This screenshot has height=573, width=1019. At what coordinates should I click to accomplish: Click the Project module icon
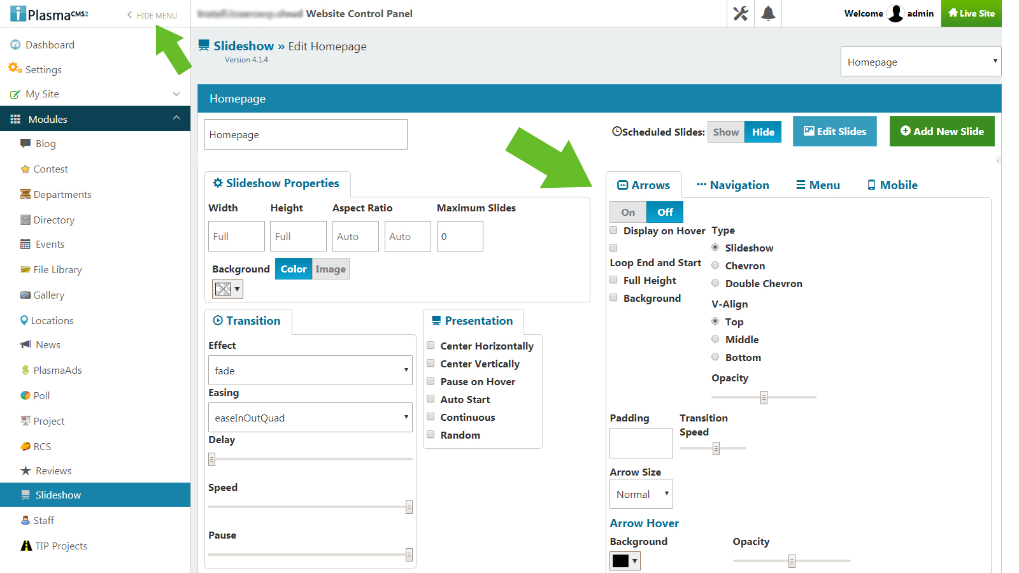25,421
